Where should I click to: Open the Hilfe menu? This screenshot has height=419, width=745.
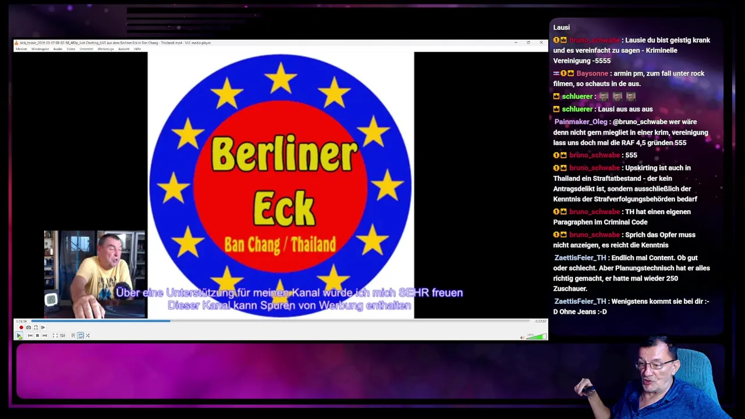[137, 49]
